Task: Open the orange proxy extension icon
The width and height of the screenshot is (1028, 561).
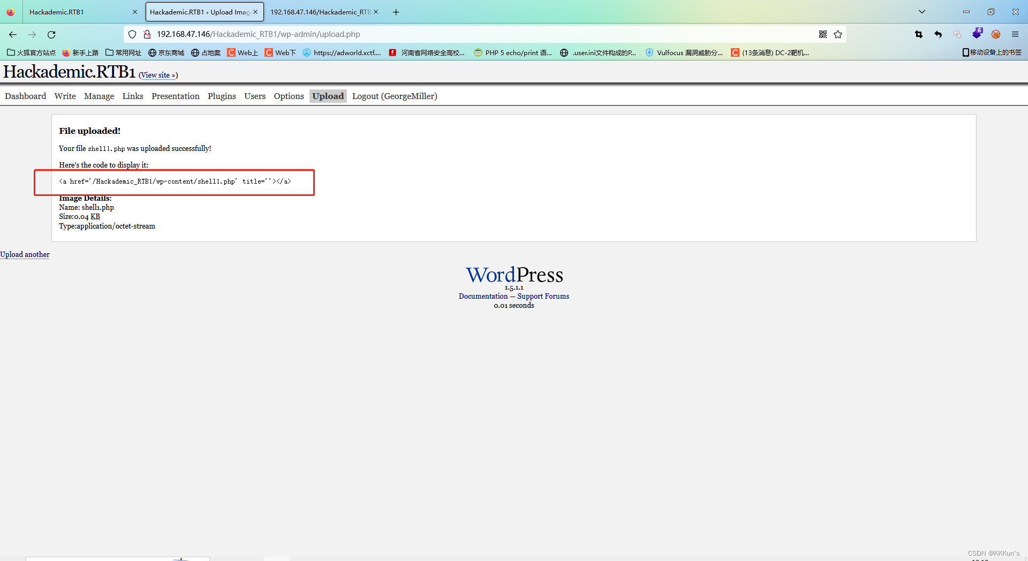Action: pyautogui.click(x=996, y=34)
